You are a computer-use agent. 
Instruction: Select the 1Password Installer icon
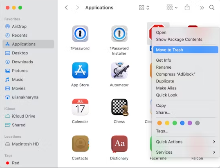tap(119, 34)
